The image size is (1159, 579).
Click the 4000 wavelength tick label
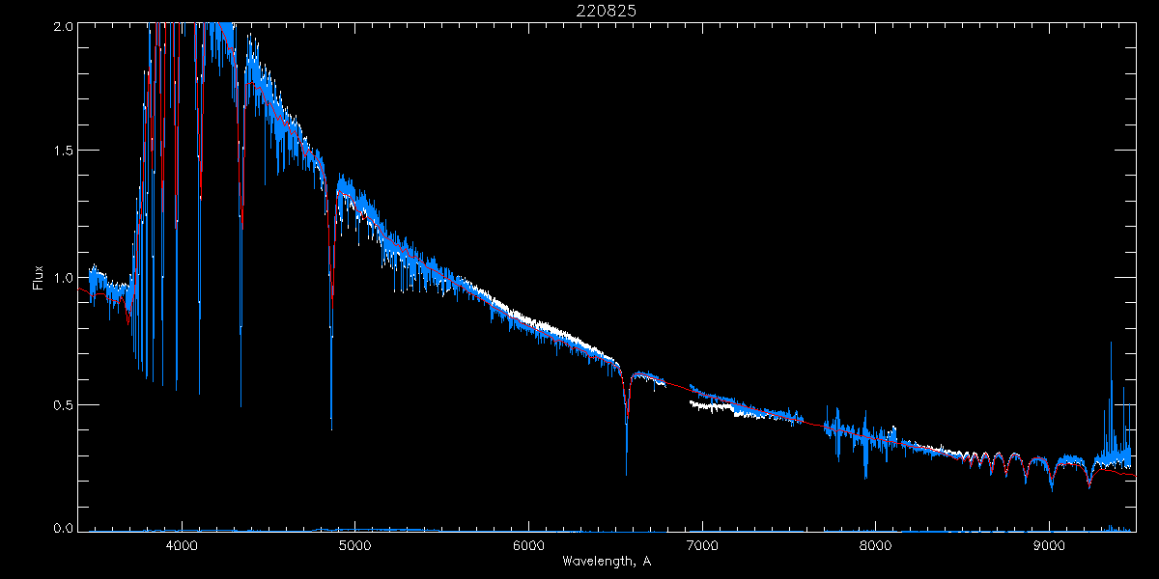(x=182, y=546)
